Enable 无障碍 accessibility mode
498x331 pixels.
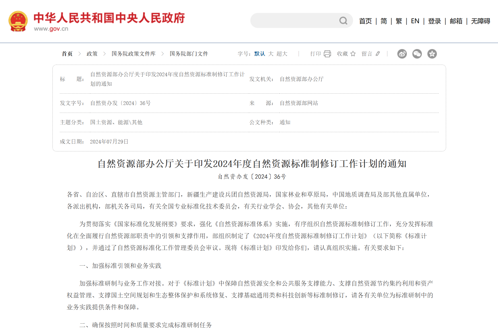pyautogui.click(x=480, y=21)
